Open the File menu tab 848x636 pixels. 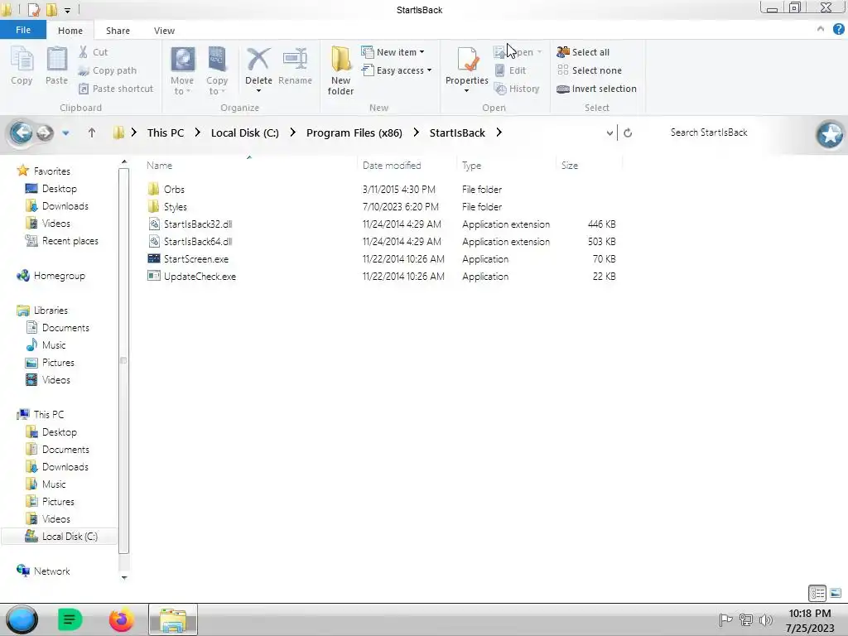coord(23,30)
